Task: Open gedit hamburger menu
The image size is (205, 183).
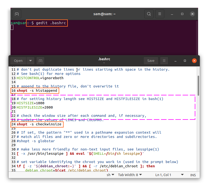Action: (x=164, y=61)
